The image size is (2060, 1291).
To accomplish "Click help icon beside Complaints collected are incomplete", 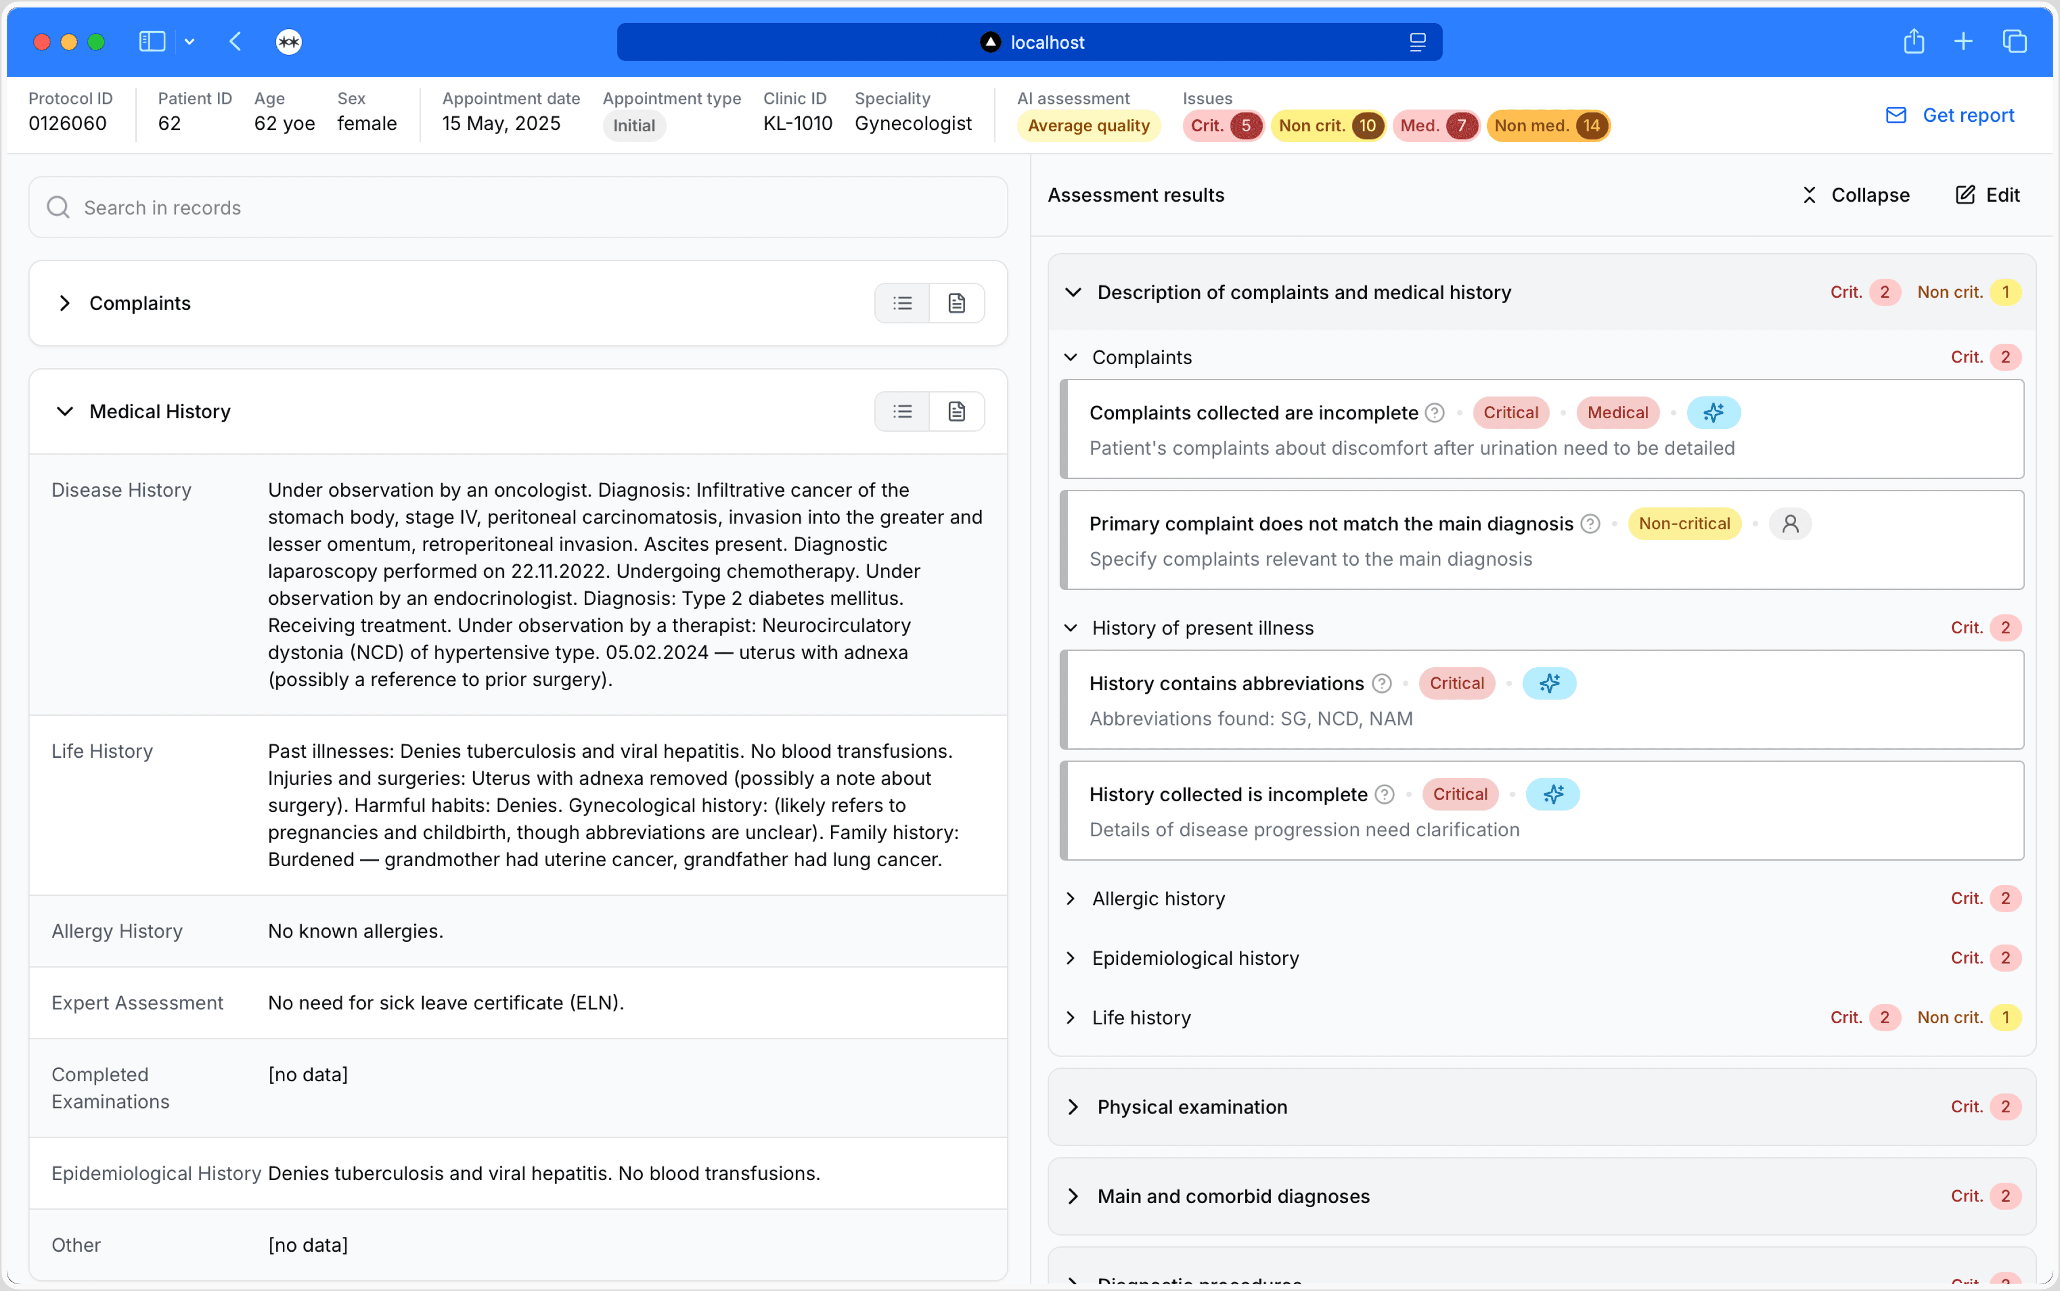I will pyautogui.click(x=1435, y=412).
